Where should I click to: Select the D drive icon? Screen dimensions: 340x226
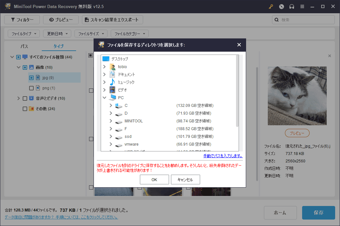click(119, 114)
